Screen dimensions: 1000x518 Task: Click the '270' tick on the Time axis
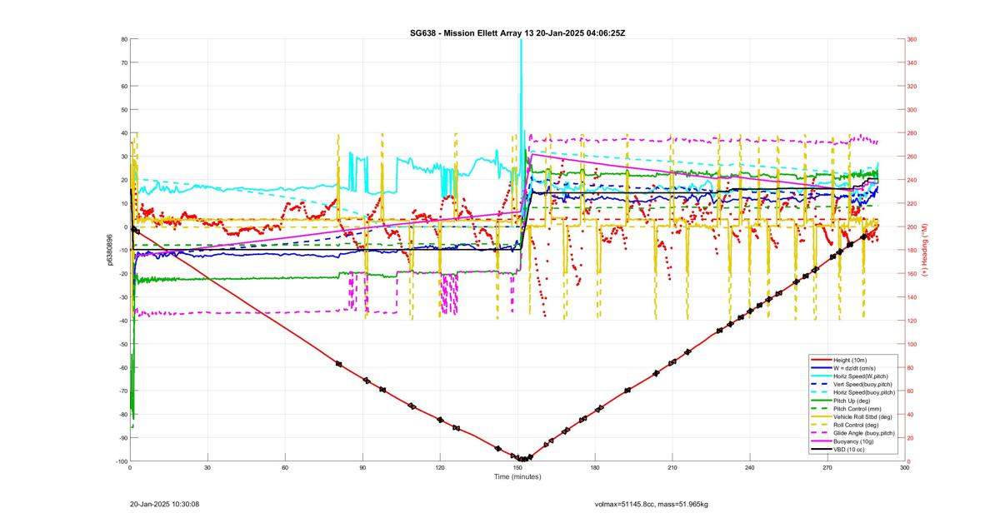827,468
